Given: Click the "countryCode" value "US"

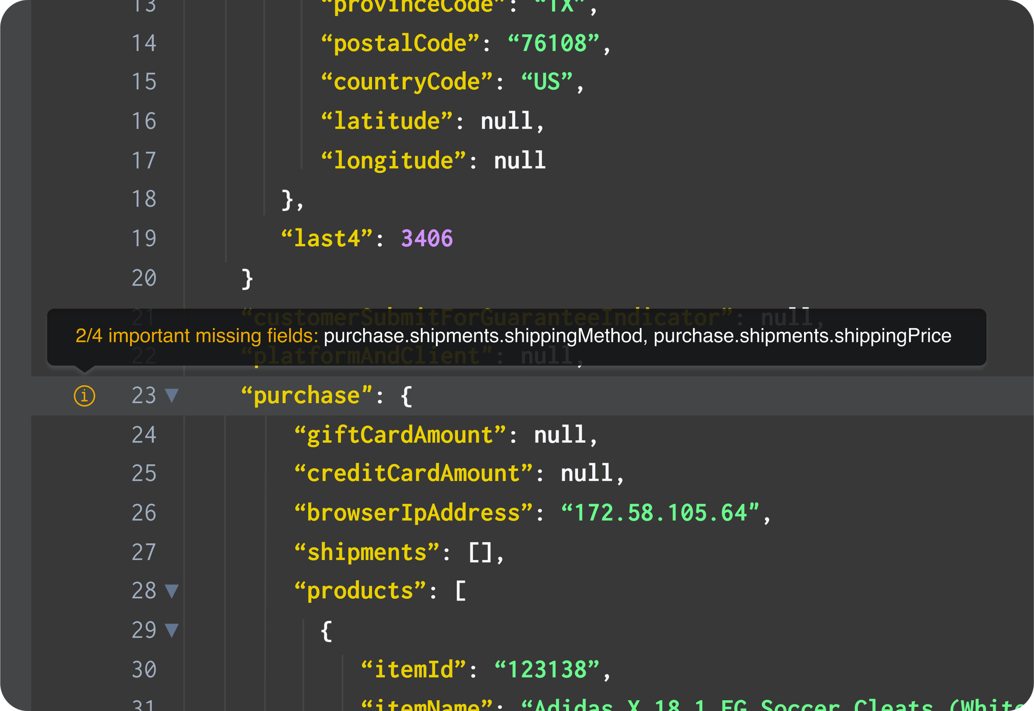Looking at the screenshot, I should click(x=547, y=82).
